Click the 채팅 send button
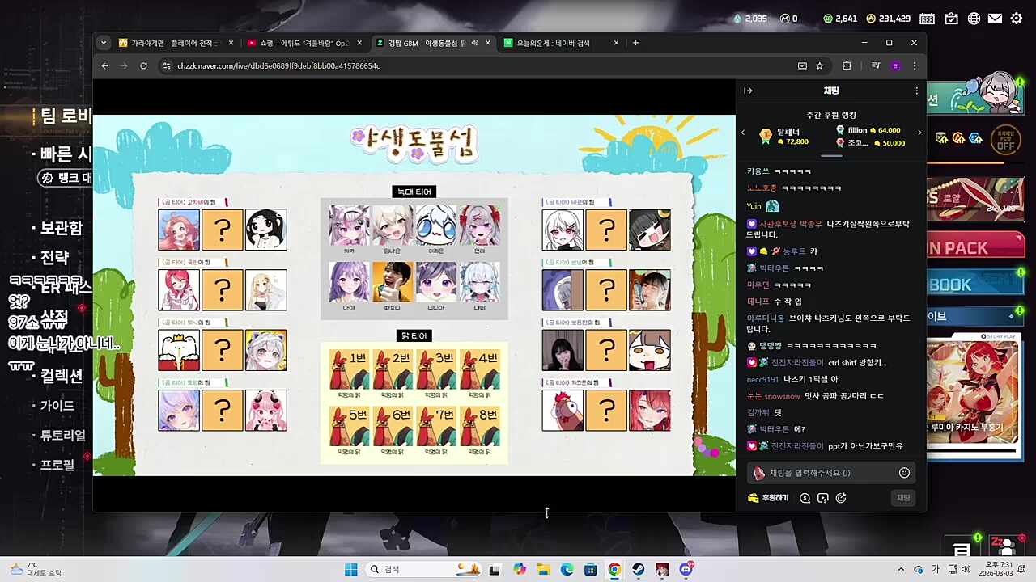 click(903, 498)
